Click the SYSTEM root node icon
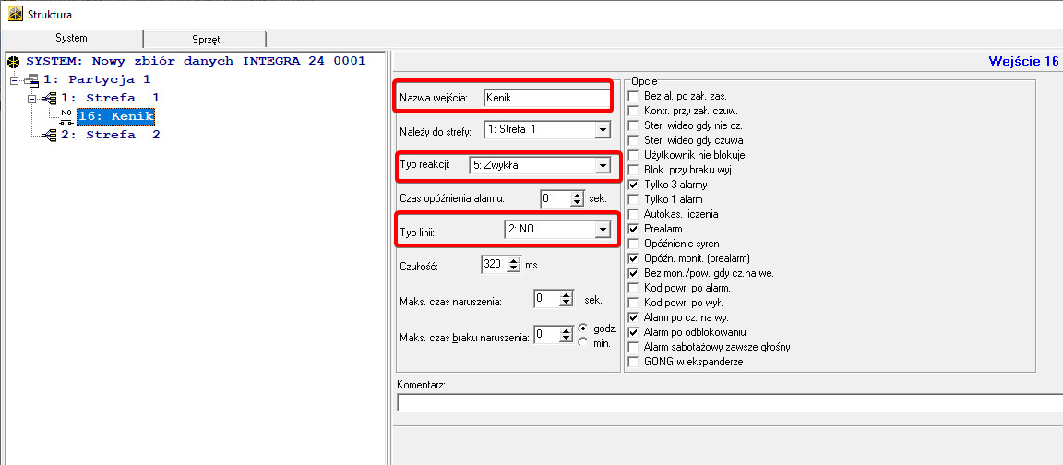Image resolution: width=1063 pixels, height=465 pixels. (x=13, y=62)
